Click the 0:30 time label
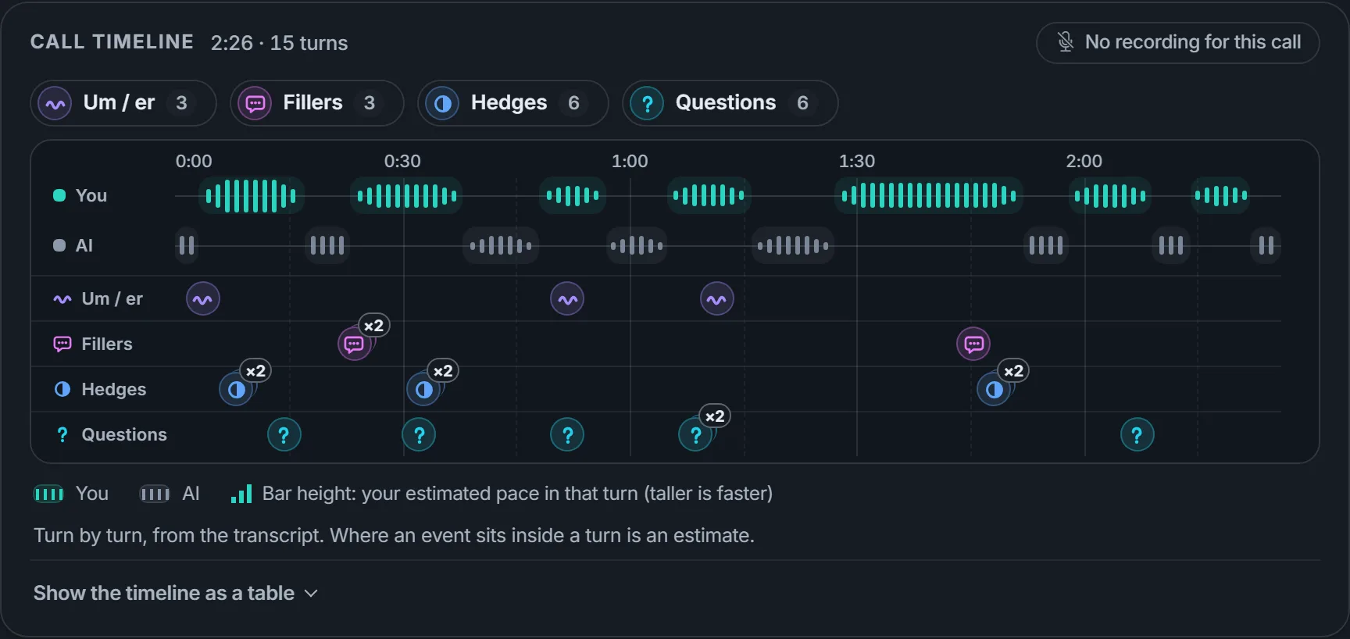 pyautogui.click(x=402, y=161)
